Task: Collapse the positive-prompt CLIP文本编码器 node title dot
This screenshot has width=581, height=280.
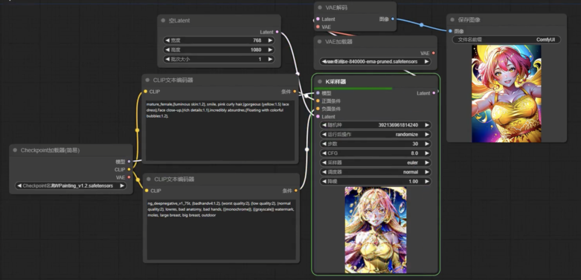Action: [148, 80]
